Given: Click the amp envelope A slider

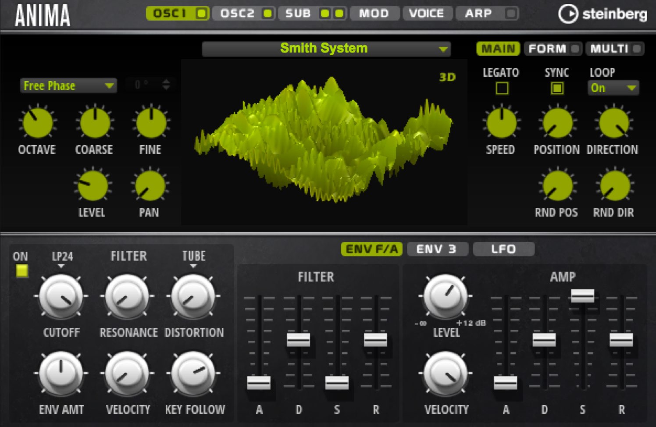Looking at the screenshot, I should click(x=505, y=383).
